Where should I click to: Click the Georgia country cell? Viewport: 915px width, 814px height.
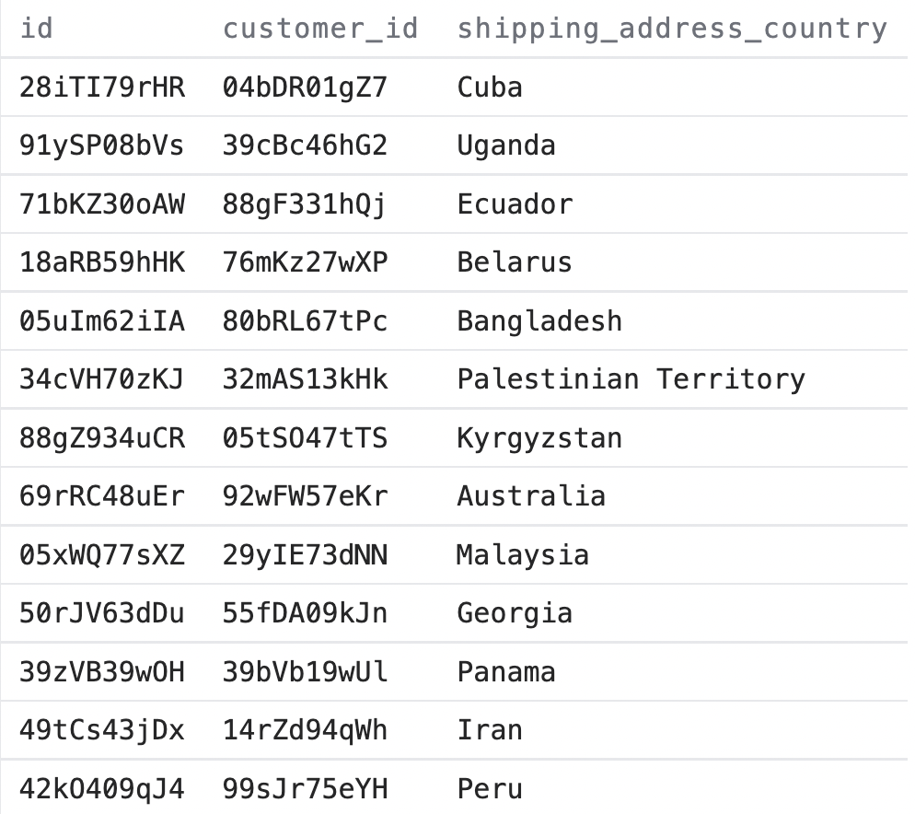(x=515, y=613)
